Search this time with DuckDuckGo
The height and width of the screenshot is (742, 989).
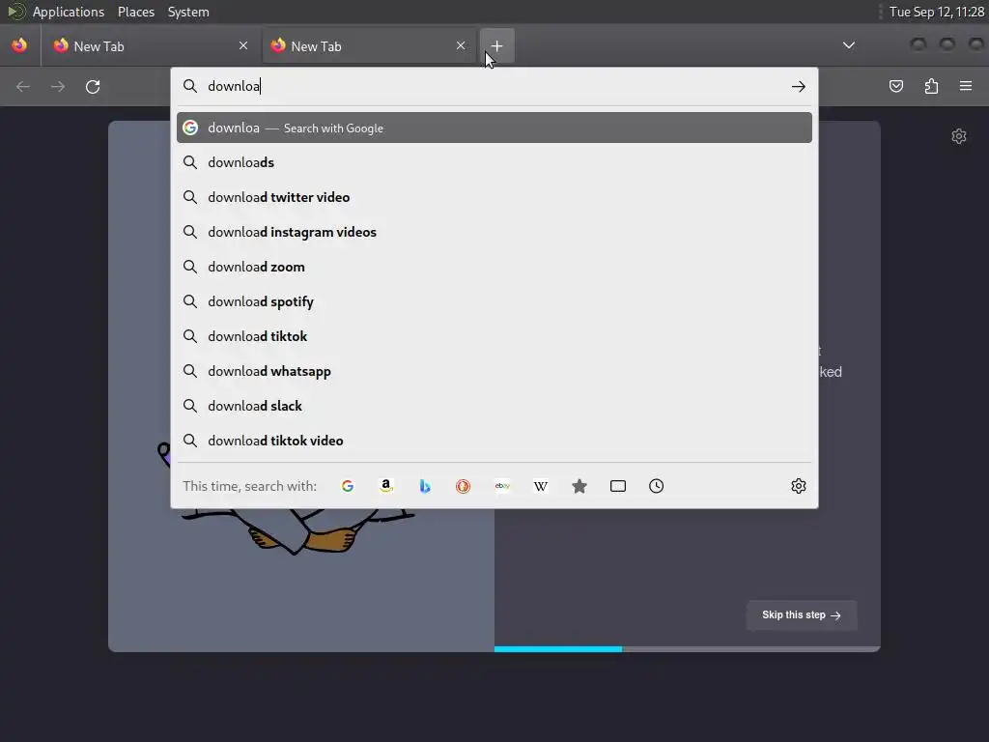[x=463, y=486]
